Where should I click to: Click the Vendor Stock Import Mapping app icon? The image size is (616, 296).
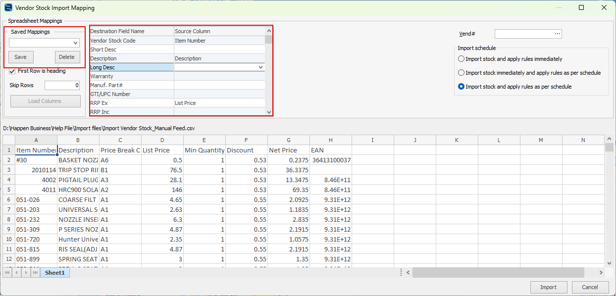tap(8, 8)
